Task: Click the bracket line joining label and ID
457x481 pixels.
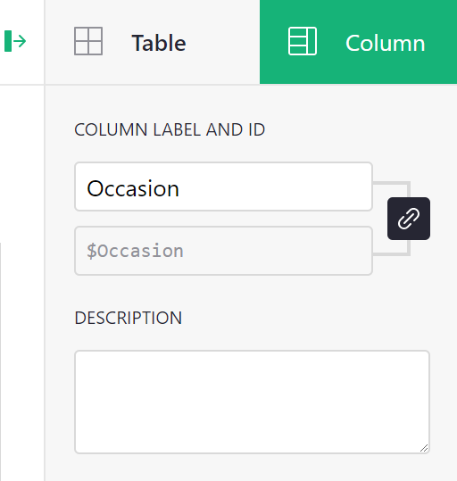Action: 391,183
